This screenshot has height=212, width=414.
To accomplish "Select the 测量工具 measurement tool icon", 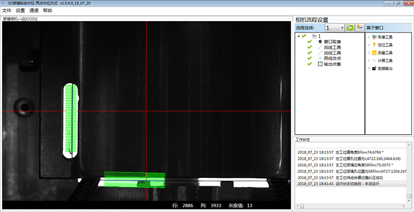I will tap(374, 53).
